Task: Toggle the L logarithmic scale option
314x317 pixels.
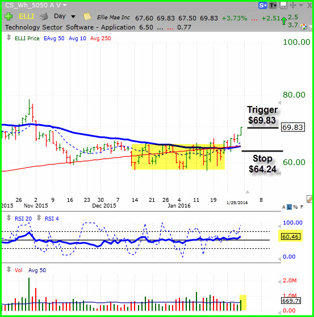Action: pos(290,207)
